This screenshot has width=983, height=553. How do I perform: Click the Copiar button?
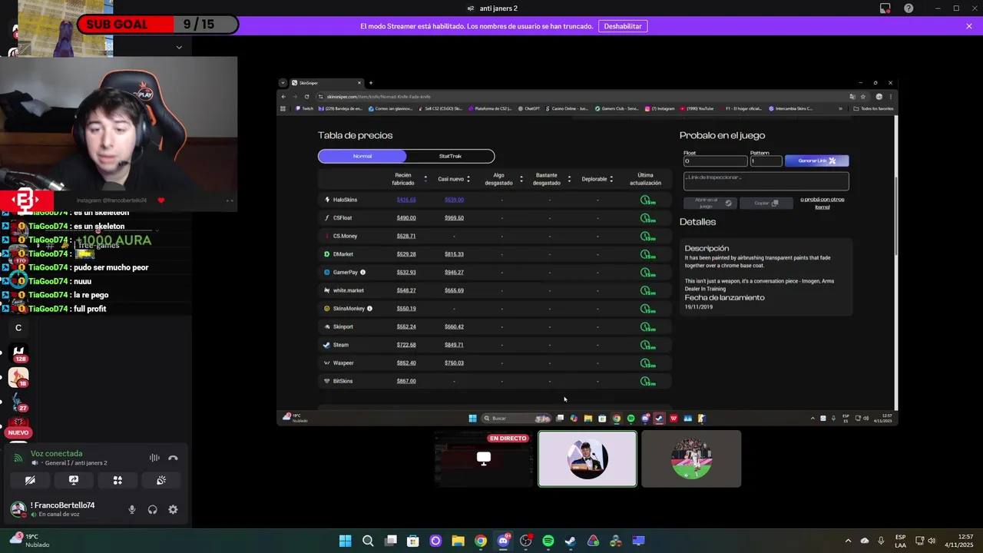[x=765, y=204]
